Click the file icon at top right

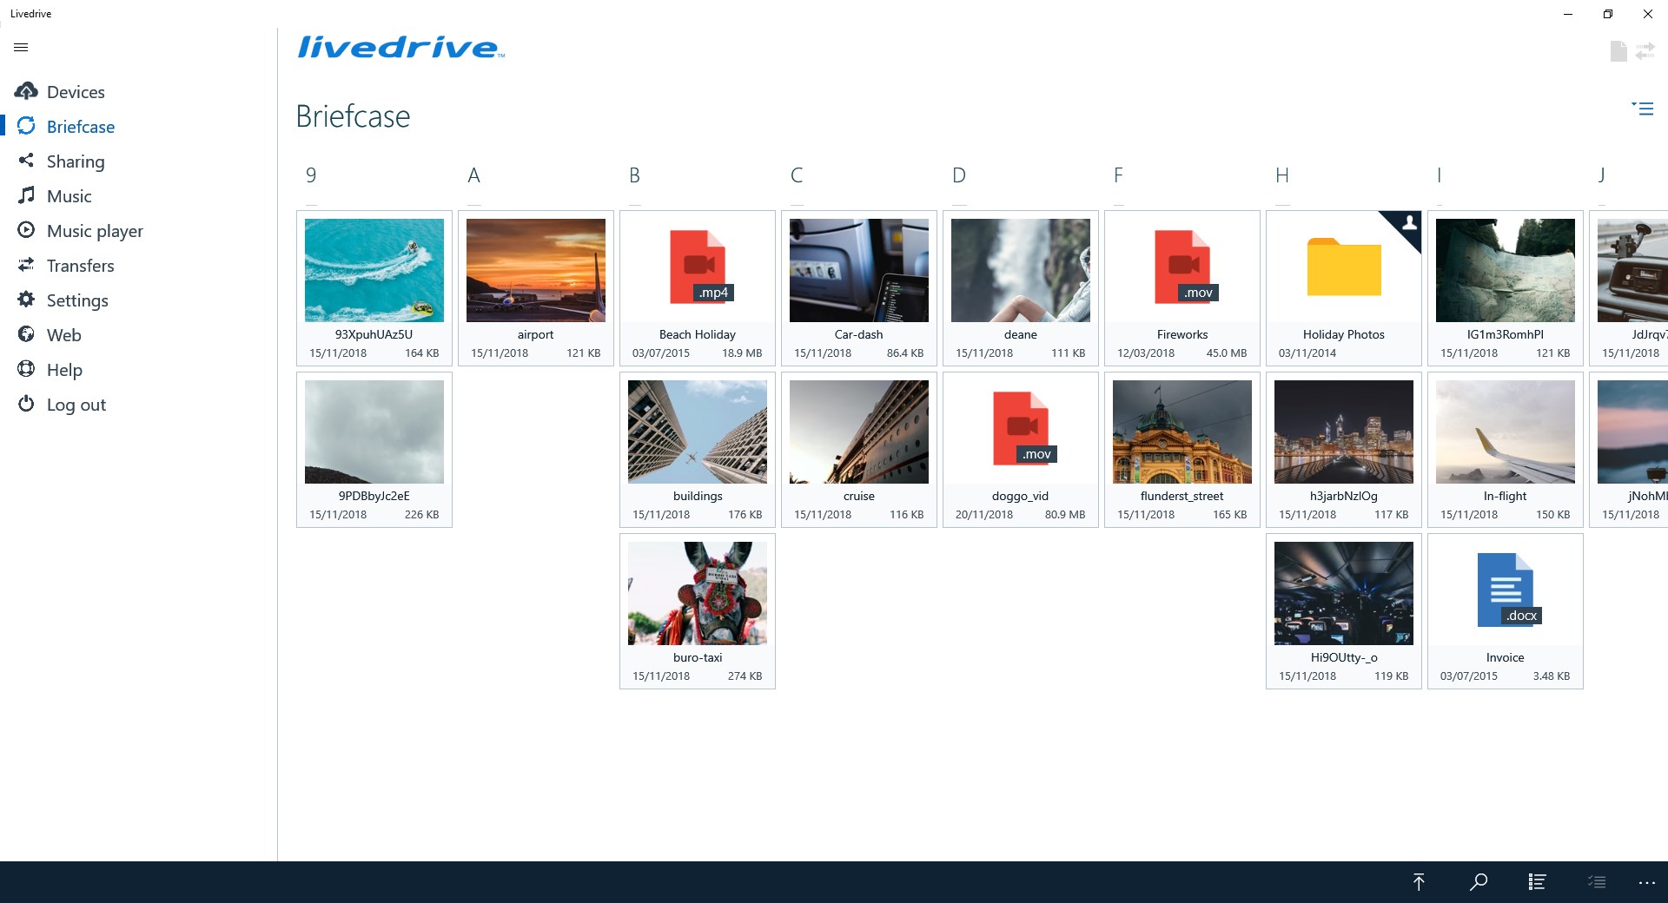[1618, 51]
